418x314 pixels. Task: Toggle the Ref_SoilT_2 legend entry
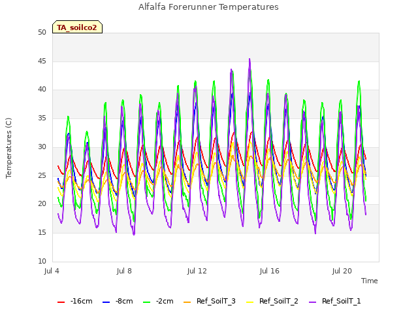(272, 301)
